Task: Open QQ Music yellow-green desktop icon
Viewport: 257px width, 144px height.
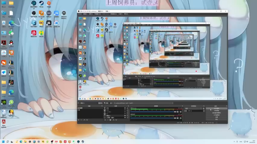Action: (x=41, y=34)
